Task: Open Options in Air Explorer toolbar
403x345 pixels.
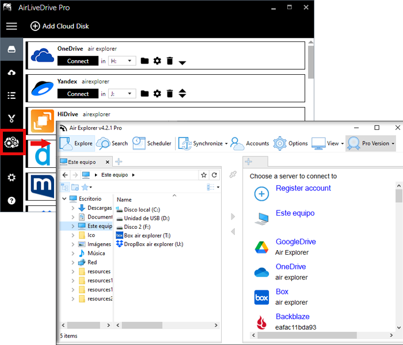Action: point(290,143)
